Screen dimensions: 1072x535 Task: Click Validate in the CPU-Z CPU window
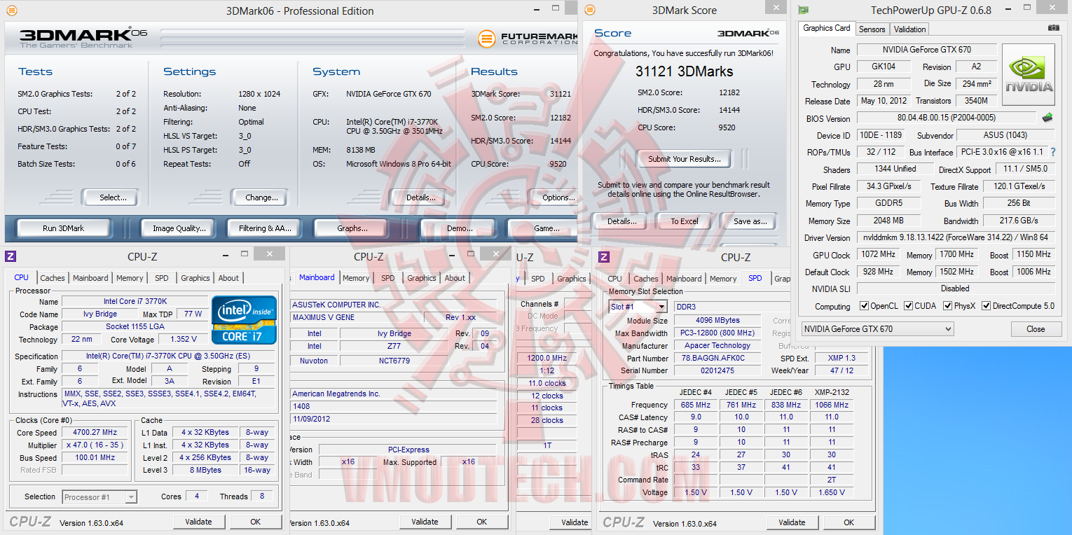coord(198,522)
